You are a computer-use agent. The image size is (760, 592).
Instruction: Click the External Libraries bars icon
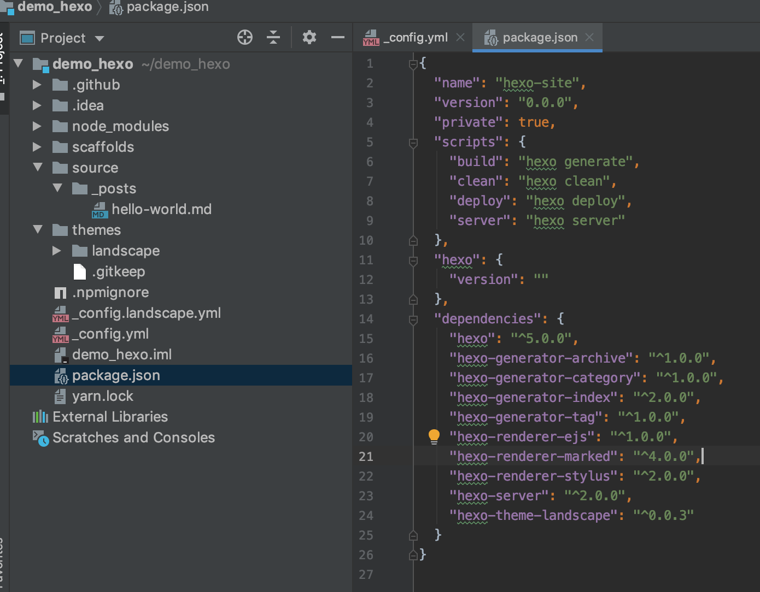point(40,417)
